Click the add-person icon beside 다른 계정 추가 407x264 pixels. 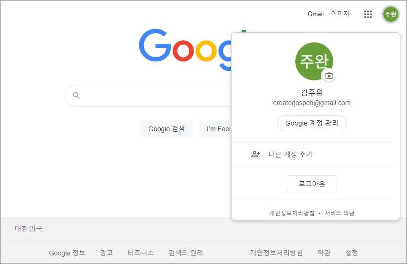tap(256, 154)
